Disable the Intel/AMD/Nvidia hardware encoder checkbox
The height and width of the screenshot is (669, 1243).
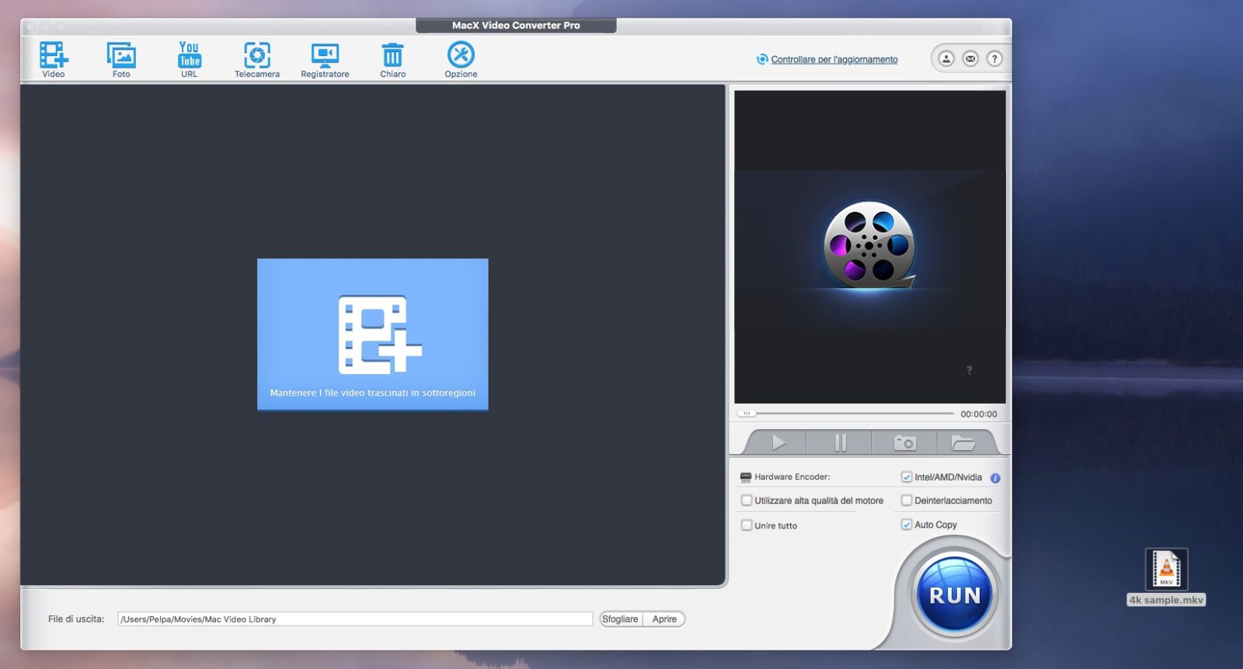[x=907, y=477]
